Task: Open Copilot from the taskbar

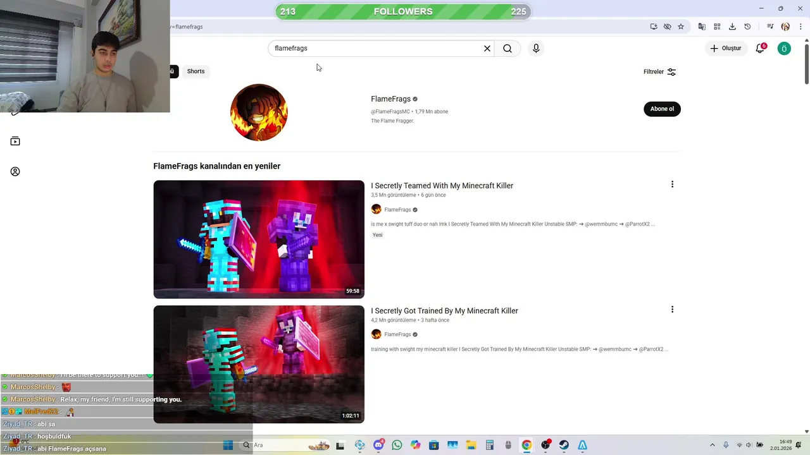Action: (415, 446)
